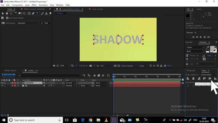
Task: Align layers to the bottom edge
Action: pyautogui.click(x=215, y=79)
